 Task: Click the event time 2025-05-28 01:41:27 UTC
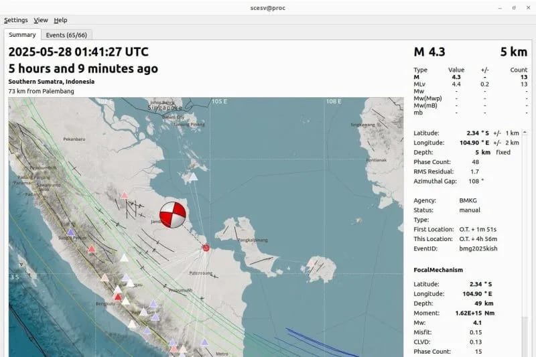pyautogui.click(x=78, y=52)
